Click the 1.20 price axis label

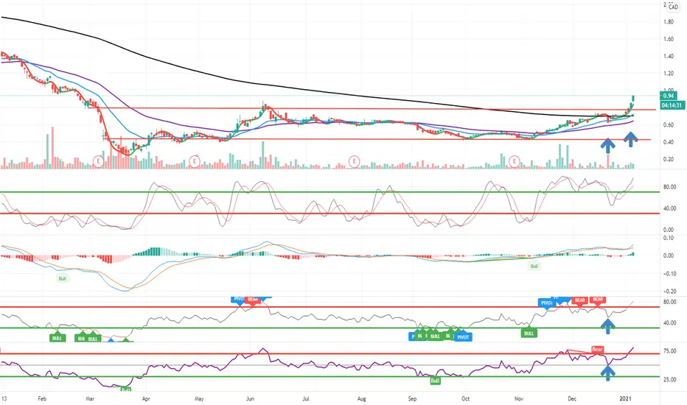(x=669, y=73)
